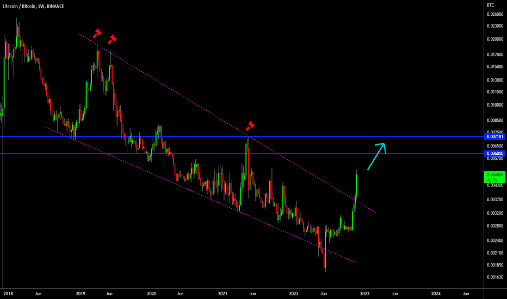
Task: Click the 0.003200 price axis label
Action: (495, 213)
